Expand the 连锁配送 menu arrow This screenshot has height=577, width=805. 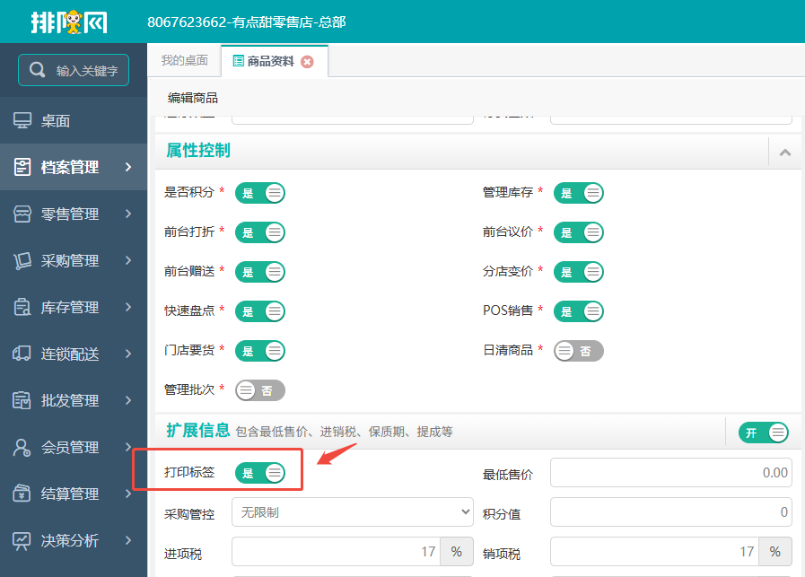128,354
